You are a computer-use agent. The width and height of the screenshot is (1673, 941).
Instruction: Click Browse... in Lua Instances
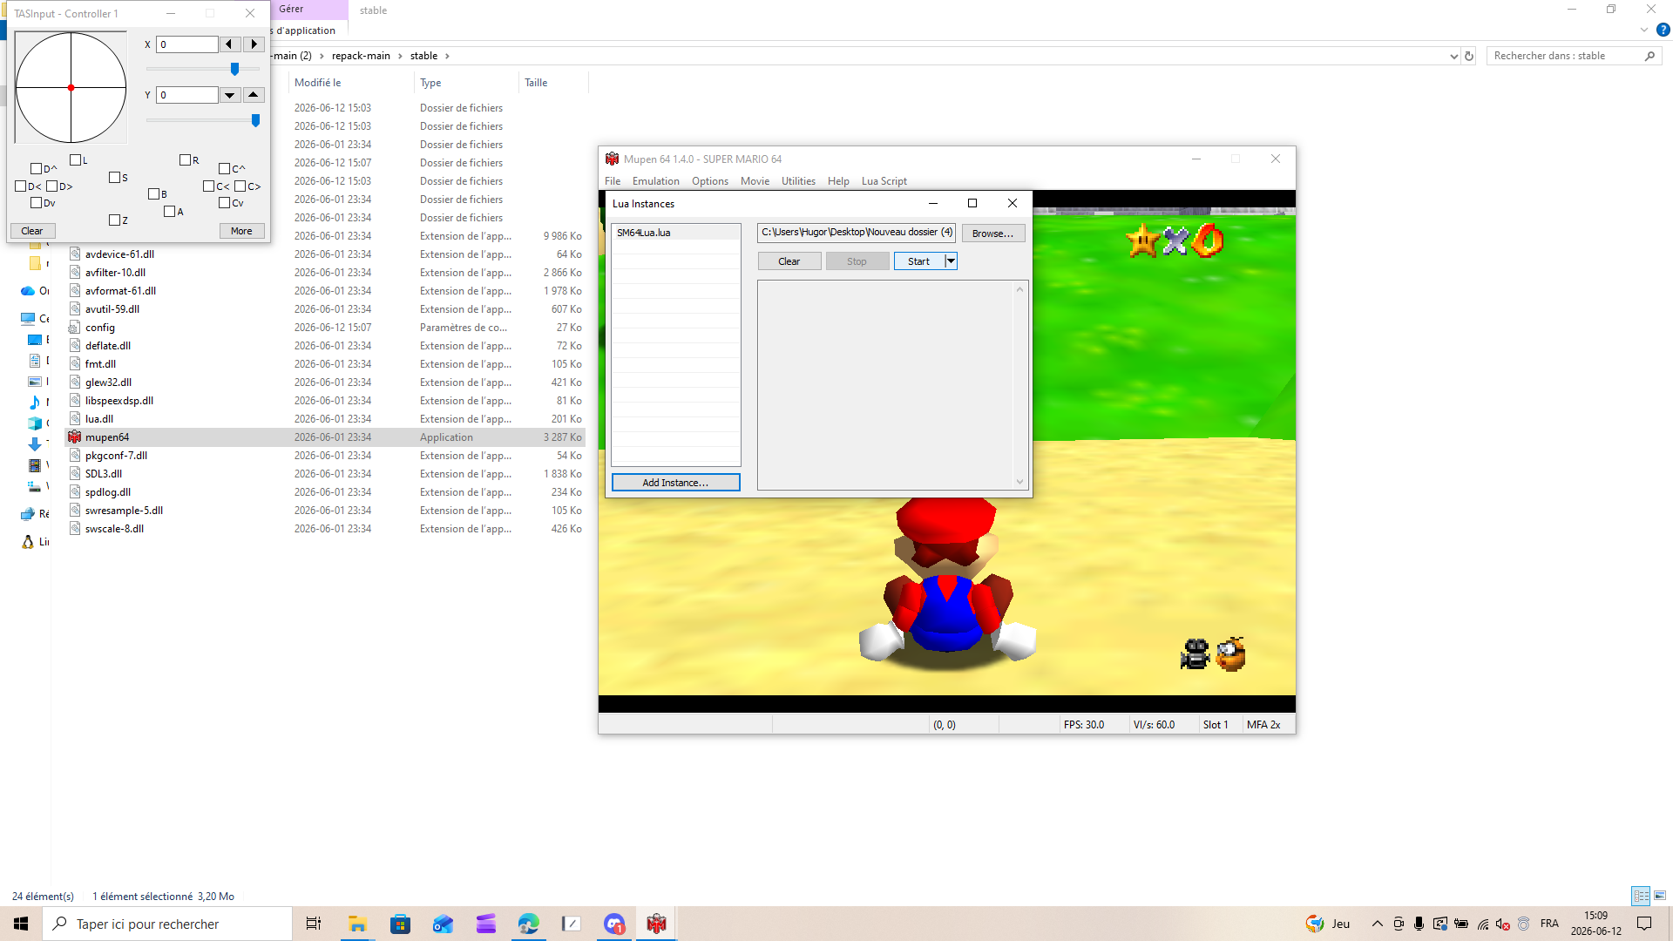click(993, 234)
